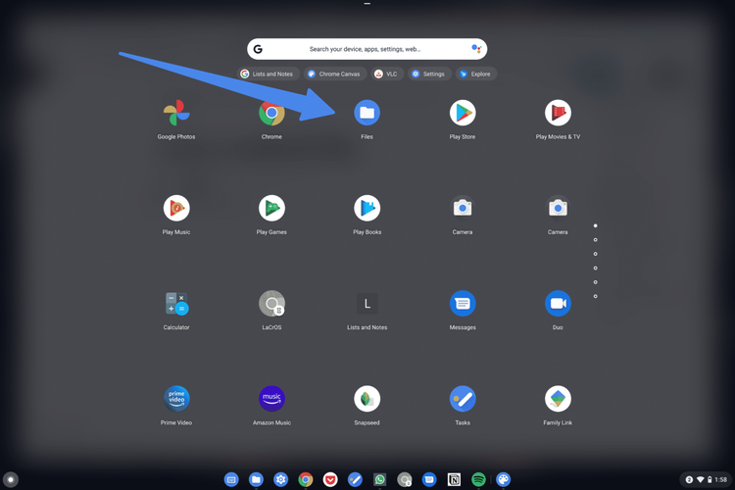
Task: Select the Settings suggestion chip
Action: [429, 73]
